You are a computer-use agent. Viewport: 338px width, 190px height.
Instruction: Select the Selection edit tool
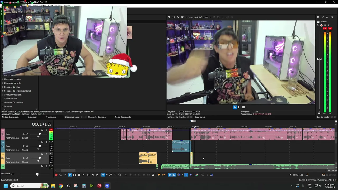(x=115, y=175)
